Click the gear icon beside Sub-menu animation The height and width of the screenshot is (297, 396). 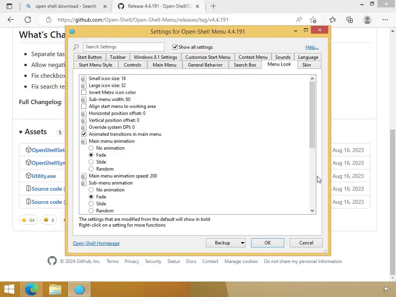tap(84, 183)
